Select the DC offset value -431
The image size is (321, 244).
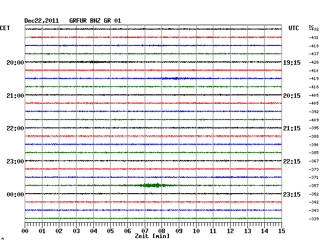tap(314, 38)
